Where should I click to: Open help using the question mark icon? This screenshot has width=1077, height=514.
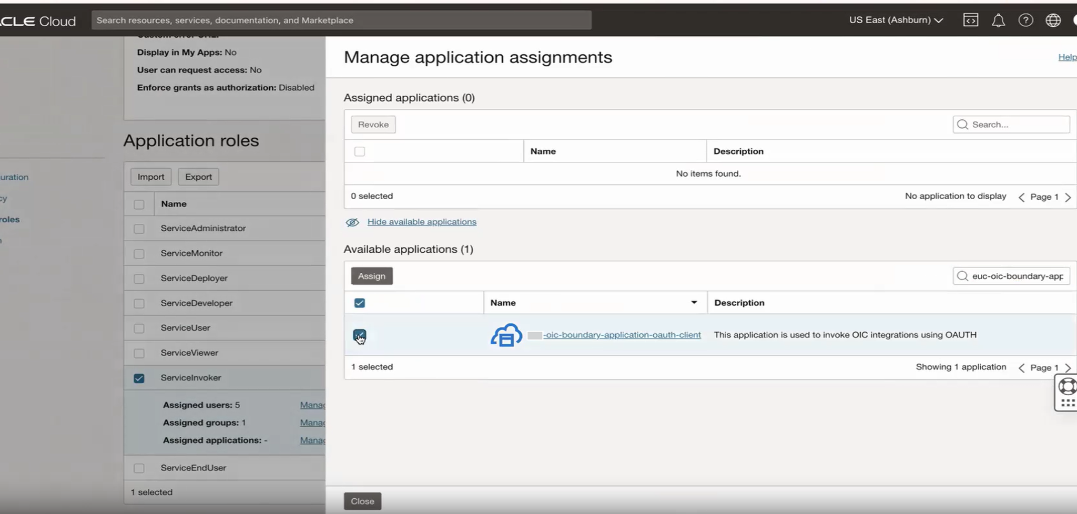tap(1026, 20)
